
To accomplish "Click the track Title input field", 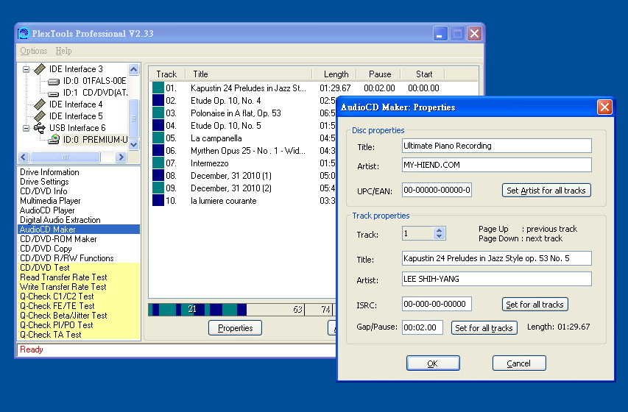I will point(497,258).
